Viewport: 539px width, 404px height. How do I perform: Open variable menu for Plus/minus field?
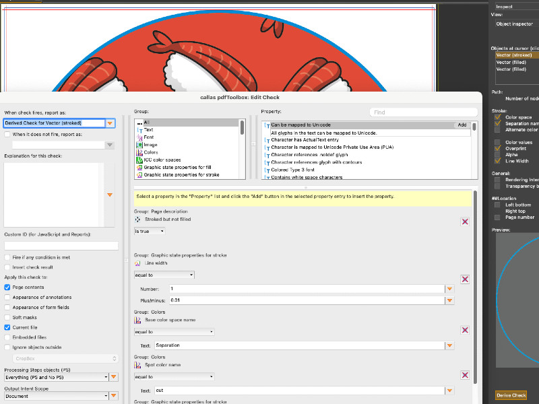pos(449,300)
